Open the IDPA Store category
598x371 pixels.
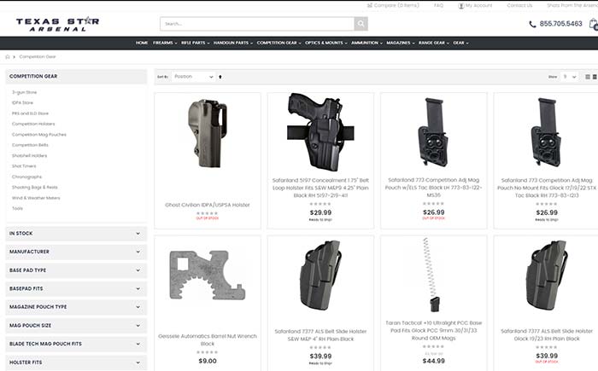click(22, 103)
